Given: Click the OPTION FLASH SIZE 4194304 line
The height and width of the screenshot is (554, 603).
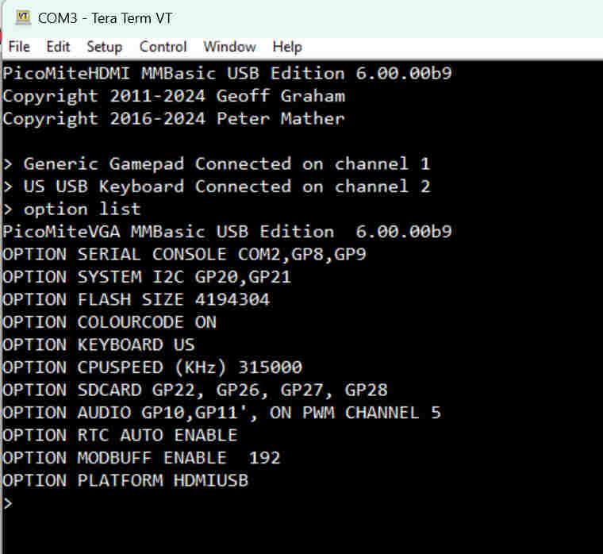Looking at the screenshot, I should (136, 299).
